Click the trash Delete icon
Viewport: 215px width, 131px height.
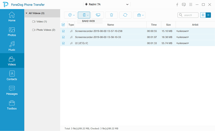point(112,15)
